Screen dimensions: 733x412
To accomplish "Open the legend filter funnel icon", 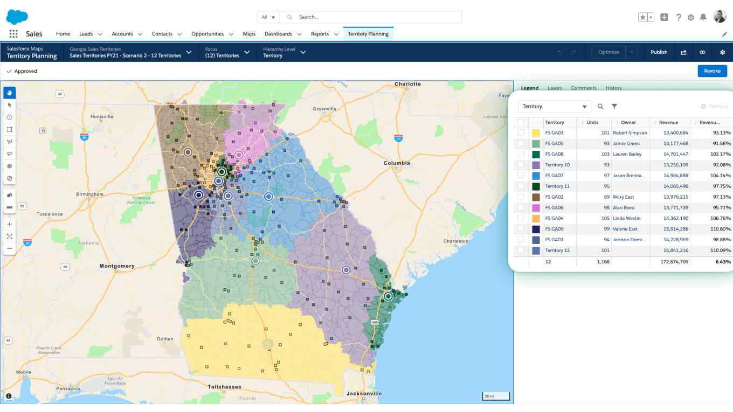I will pos(614,107).
